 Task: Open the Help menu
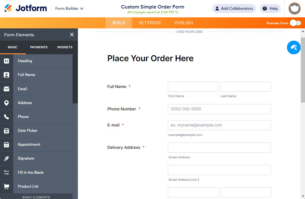(270, 9)
